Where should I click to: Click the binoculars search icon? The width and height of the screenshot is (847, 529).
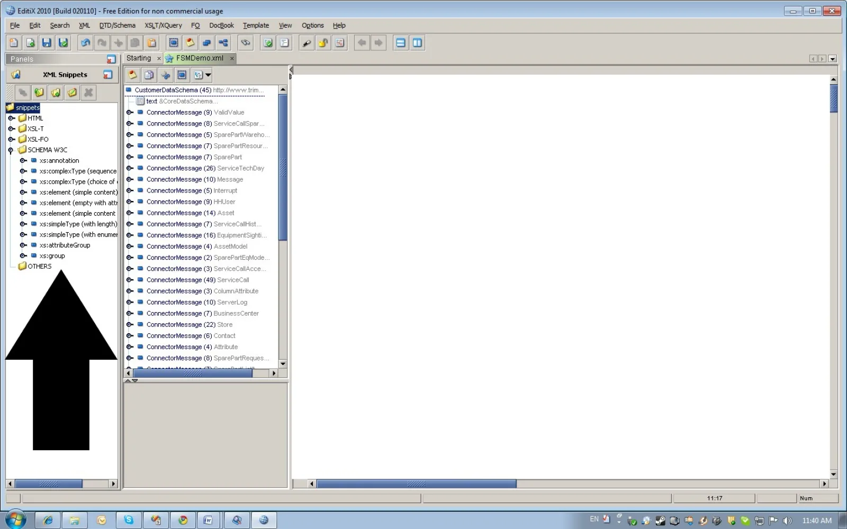point(246,43)
